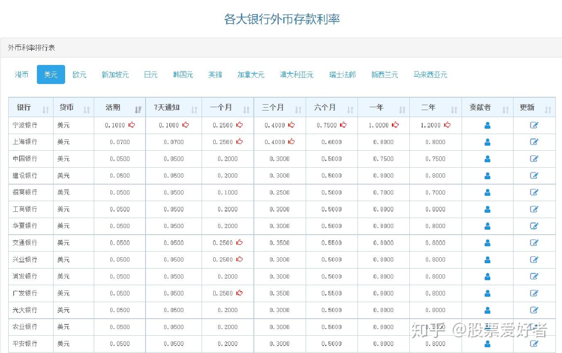Click edit icon in 宁波银行 row
Screen dimensions: 562x353
pos(534,125)
